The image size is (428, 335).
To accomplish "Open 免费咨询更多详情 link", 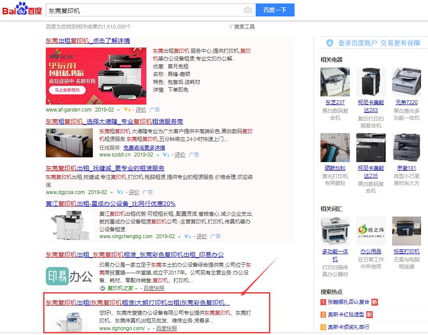I will tap(144, 147).
